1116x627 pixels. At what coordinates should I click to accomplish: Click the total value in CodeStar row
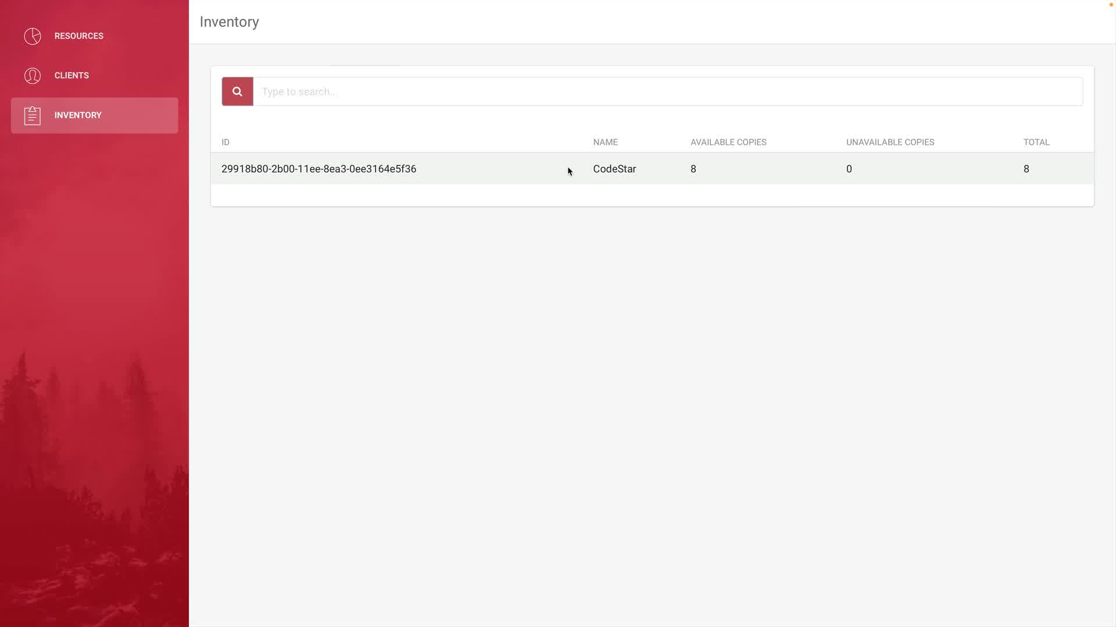pyautogui.click(x=1026, y=169)
